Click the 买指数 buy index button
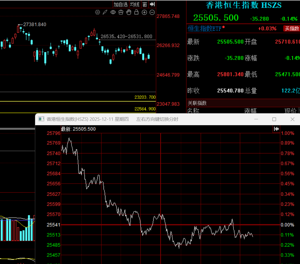300x264 pixels. click(292, 29)
